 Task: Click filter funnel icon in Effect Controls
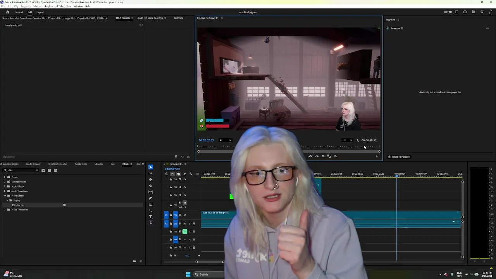(x=176, y=157)
